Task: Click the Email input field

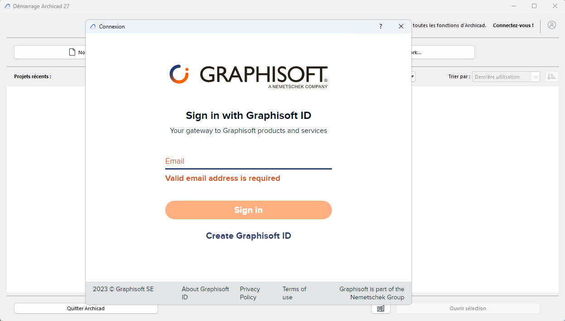Action: coord(249,161)
